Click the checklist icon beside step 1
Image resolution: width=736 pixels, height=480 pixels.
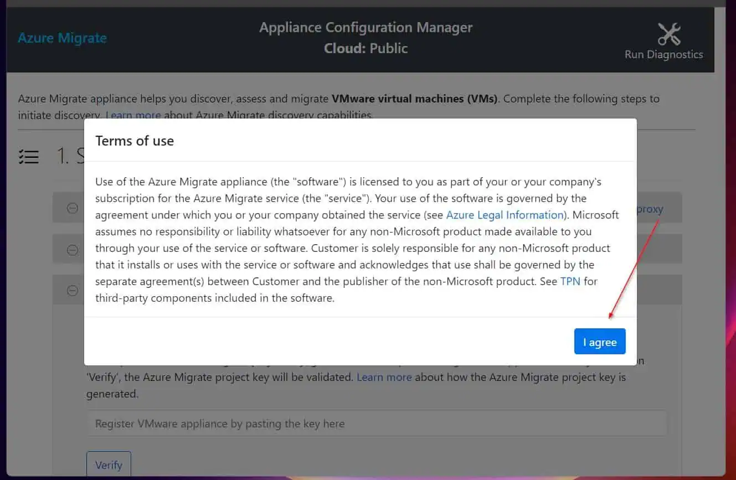coord(29,157)
